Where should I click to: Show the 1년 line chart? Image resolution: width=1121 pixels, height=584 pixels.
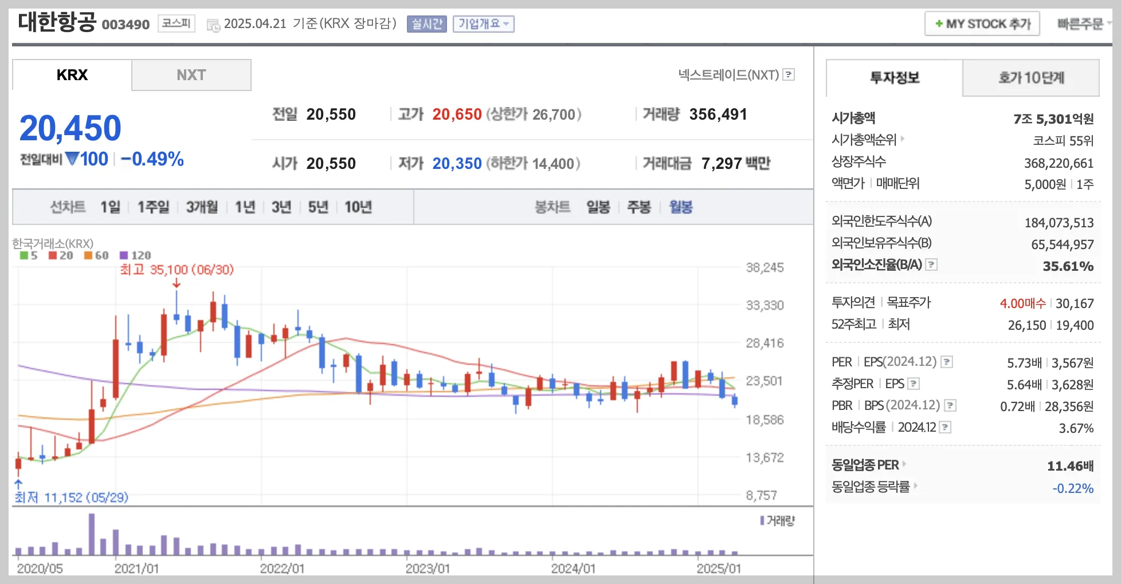click(x=245, y=207)
